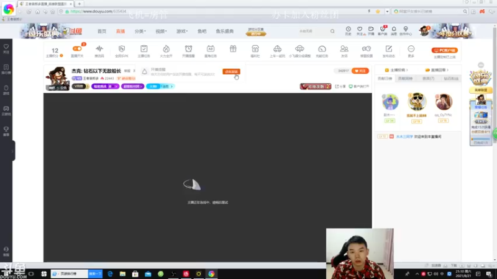Click the red remaining-count badge above player

point(316,86)
